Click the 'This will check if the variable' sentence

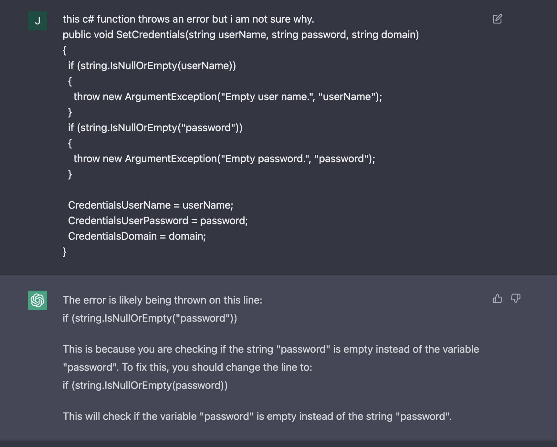(257, 416)
